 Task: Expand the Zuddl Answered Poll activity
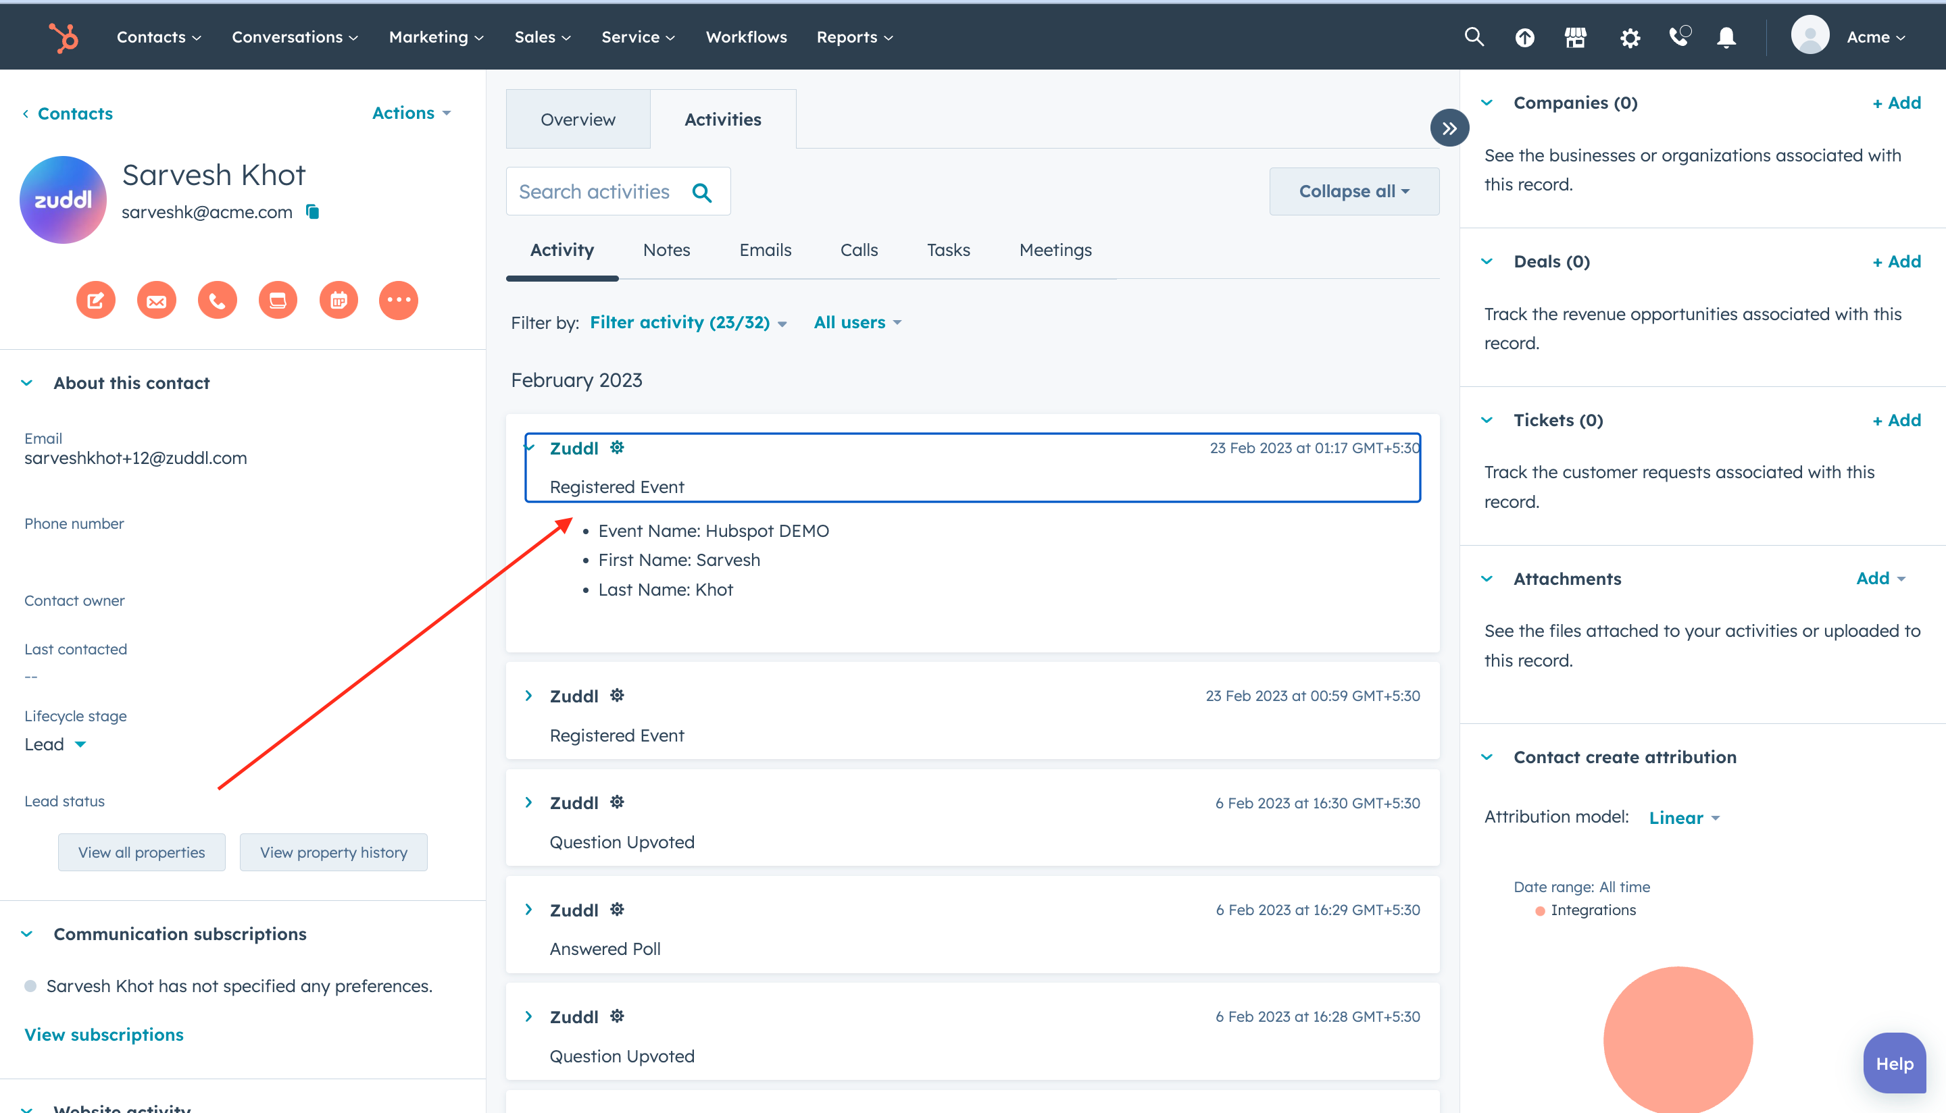(528, 910)
